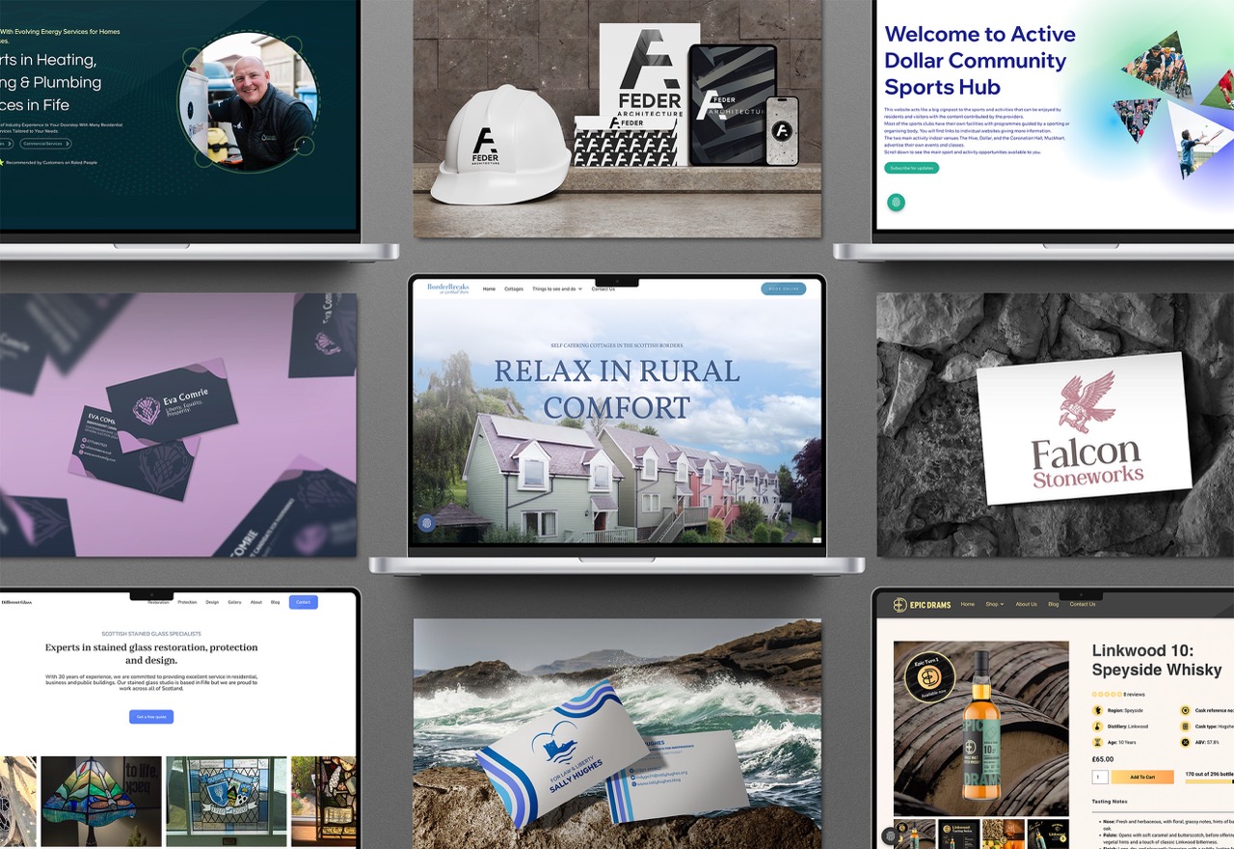Open Home on the BorderBreaks navbar
Screen dimensions: 1234x849
489,288
